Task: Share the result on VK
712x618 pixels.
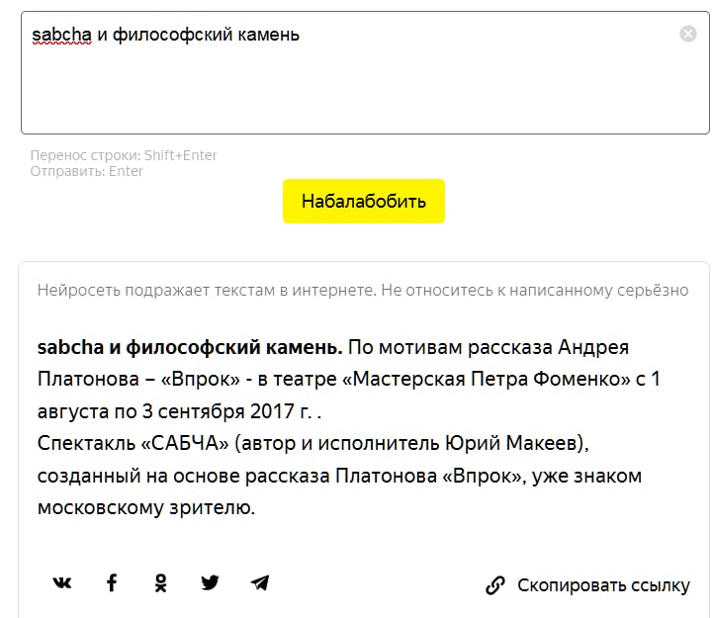Action: [62, 582]
